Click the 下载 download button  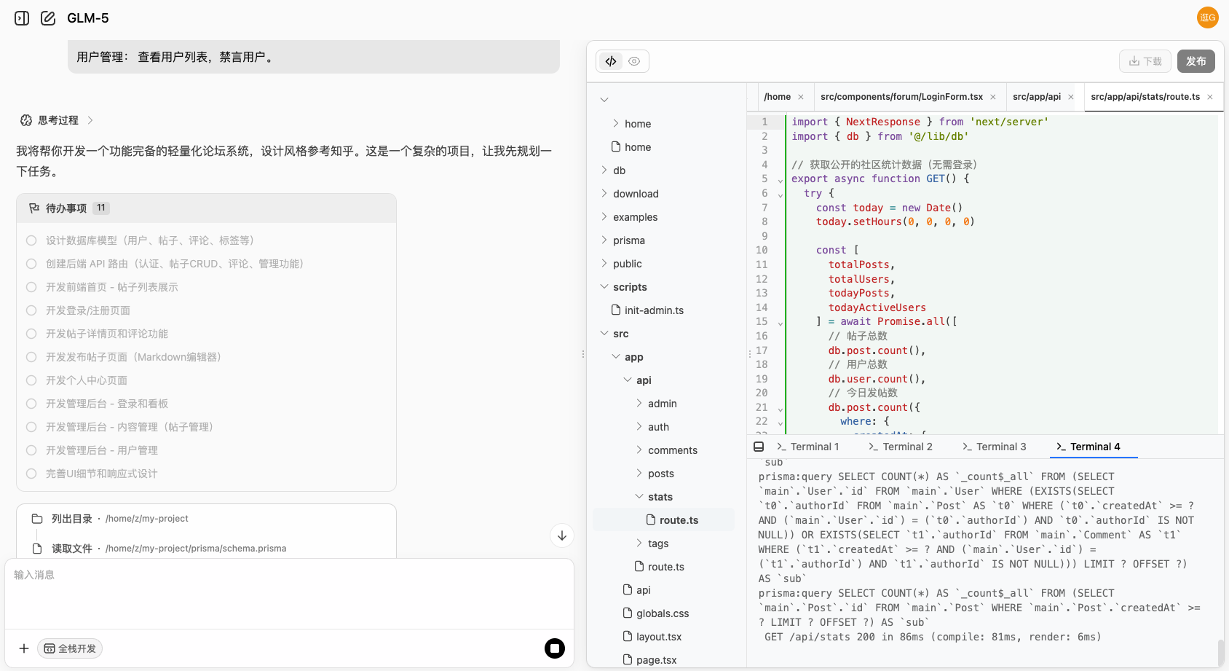(1145, 61)
